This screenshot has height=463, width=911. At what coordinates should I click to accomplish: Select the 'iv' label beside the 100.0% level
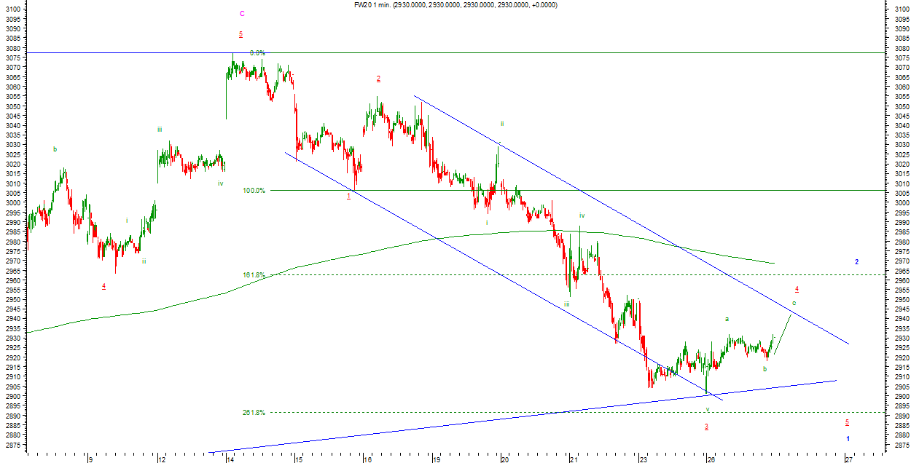pos(220,183)
